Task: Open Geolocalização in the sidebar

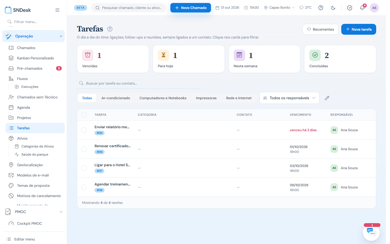Action: point(35,165)
